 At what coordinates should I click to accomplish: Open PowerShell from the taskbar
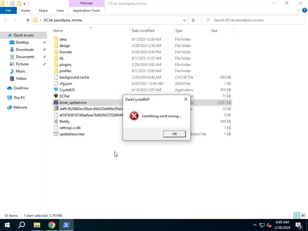66,225
